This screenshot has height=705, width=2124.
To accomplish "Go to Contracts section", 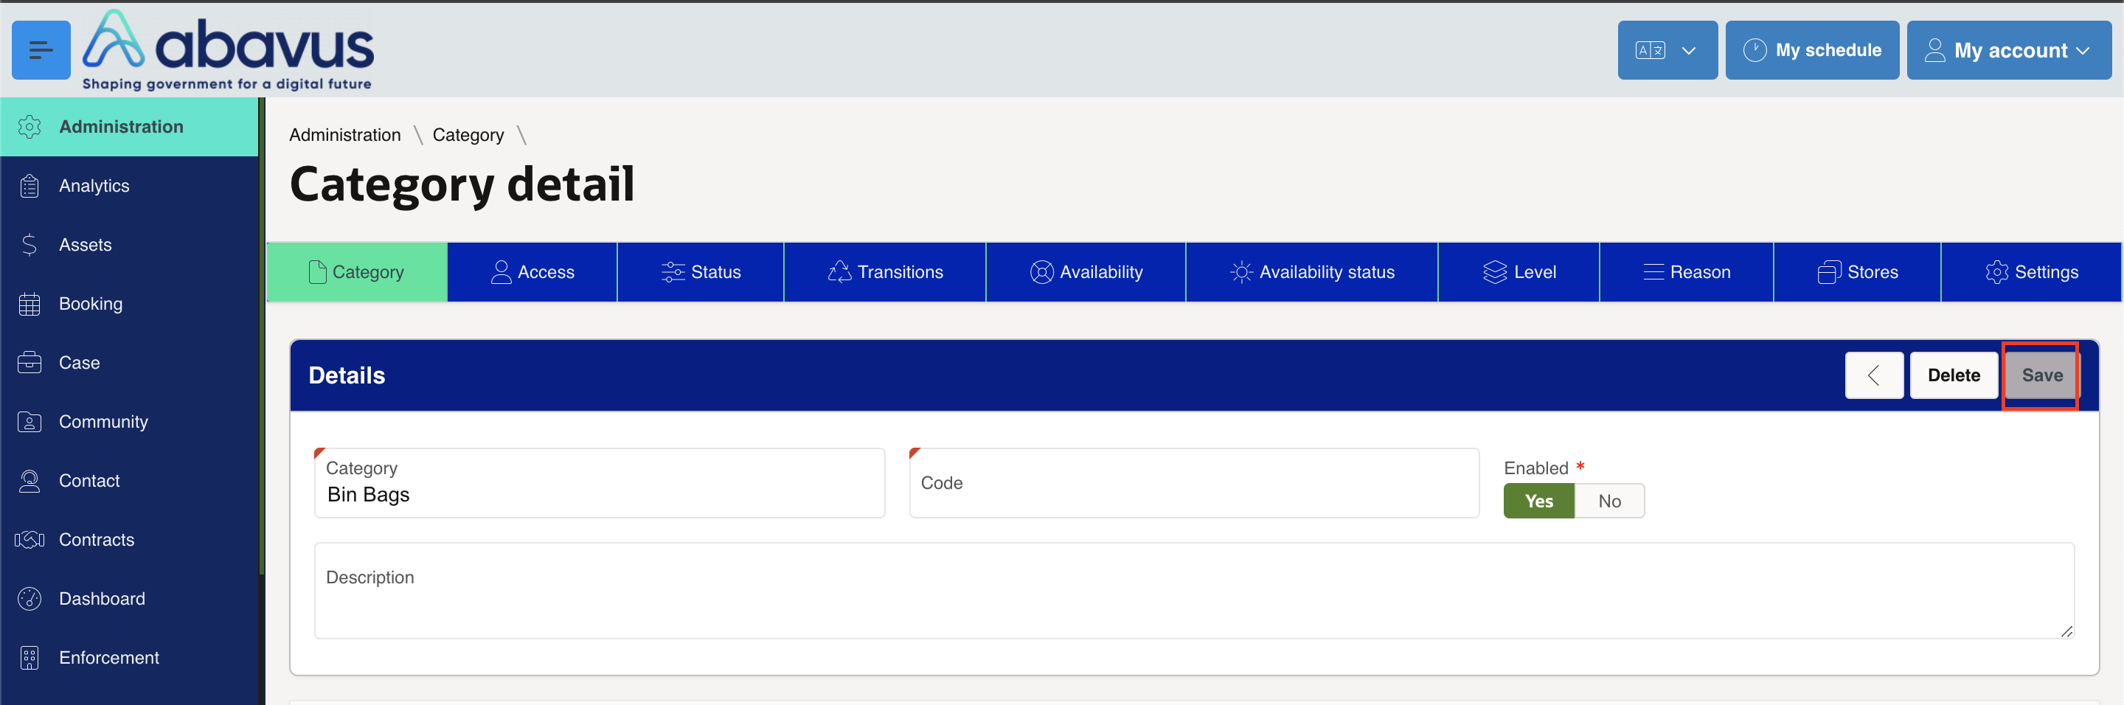I will (130, 540).
